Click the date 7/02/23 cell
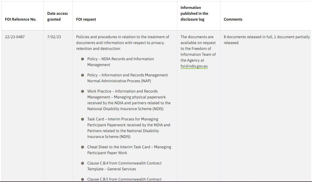Viewport: 312px width, 182px height. click(54, 37)
